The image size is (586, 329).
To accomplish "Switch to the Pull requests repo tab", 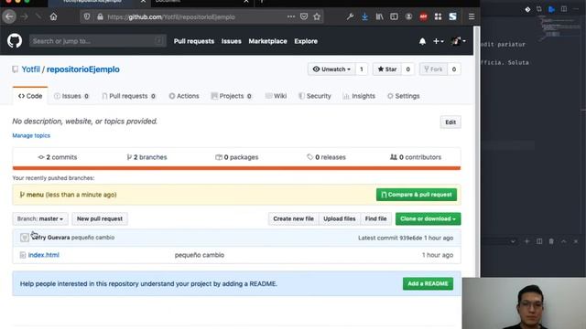I will 128,96.
